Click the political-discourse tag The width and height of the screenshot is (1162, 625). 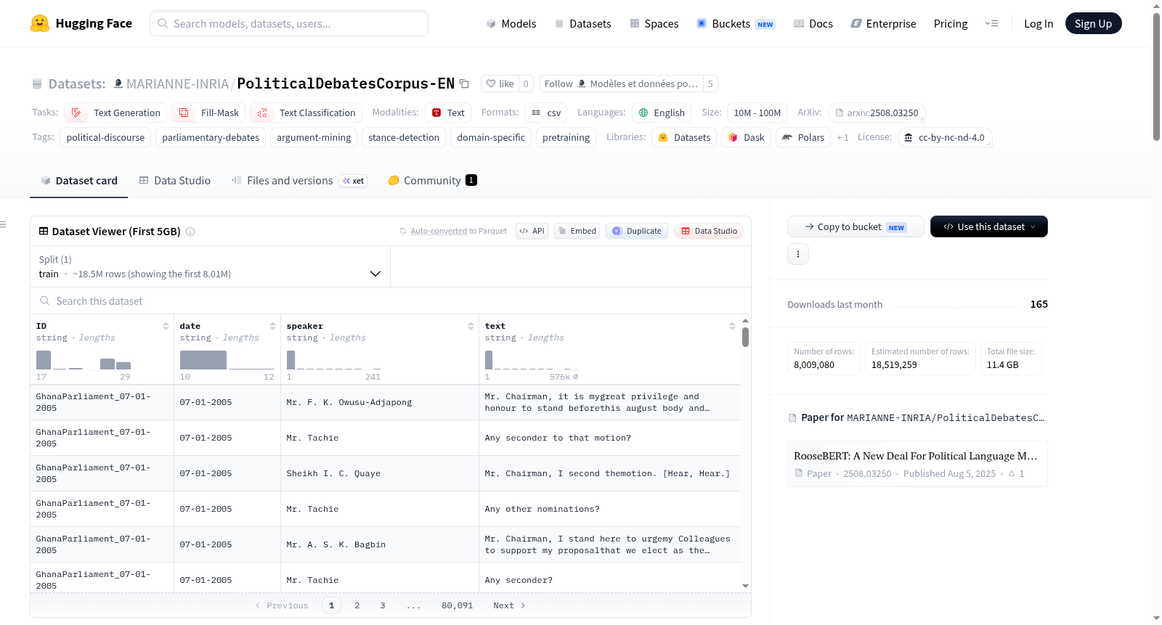coord(105,137)
